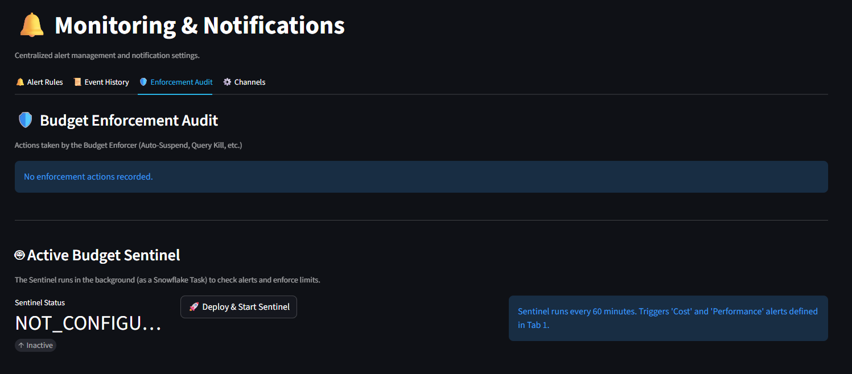Click the up arrow in the Inactive badge
852x374 pixels.
pyautogui.click(x=21, y=346)
